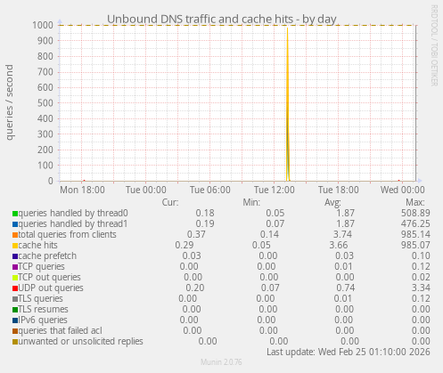
Task: Click the dark green TLS resumes swatch
Action: (15, 310)
